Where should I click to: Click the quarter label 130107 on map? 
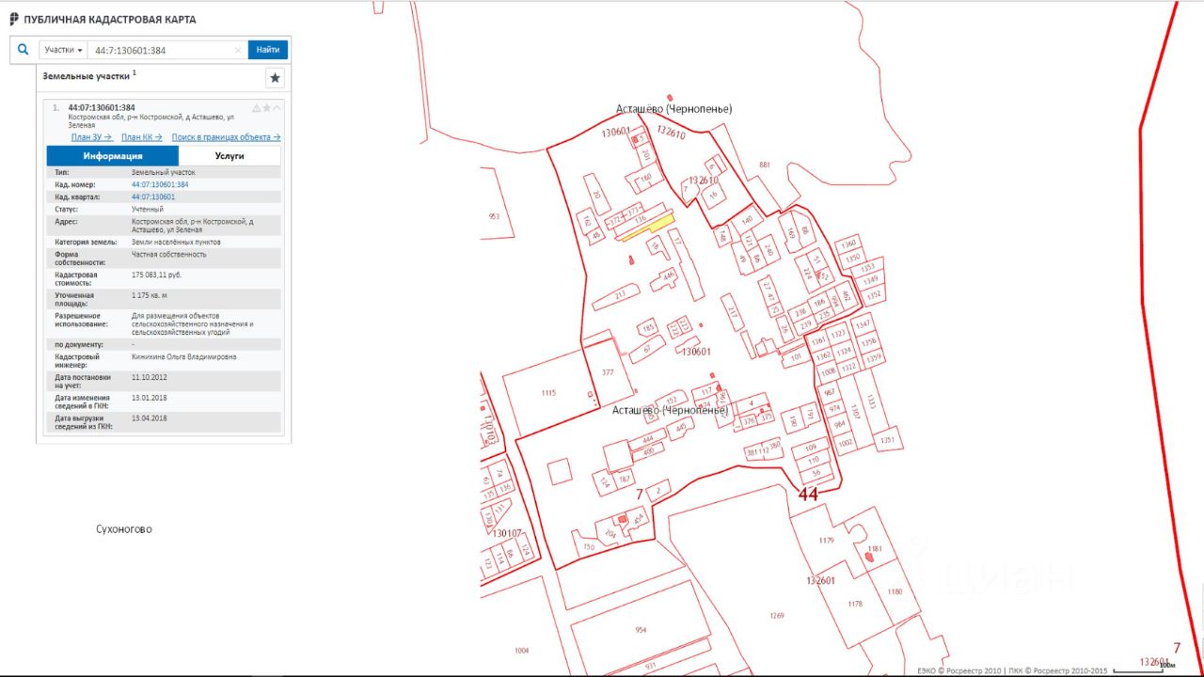pos(507,533)
